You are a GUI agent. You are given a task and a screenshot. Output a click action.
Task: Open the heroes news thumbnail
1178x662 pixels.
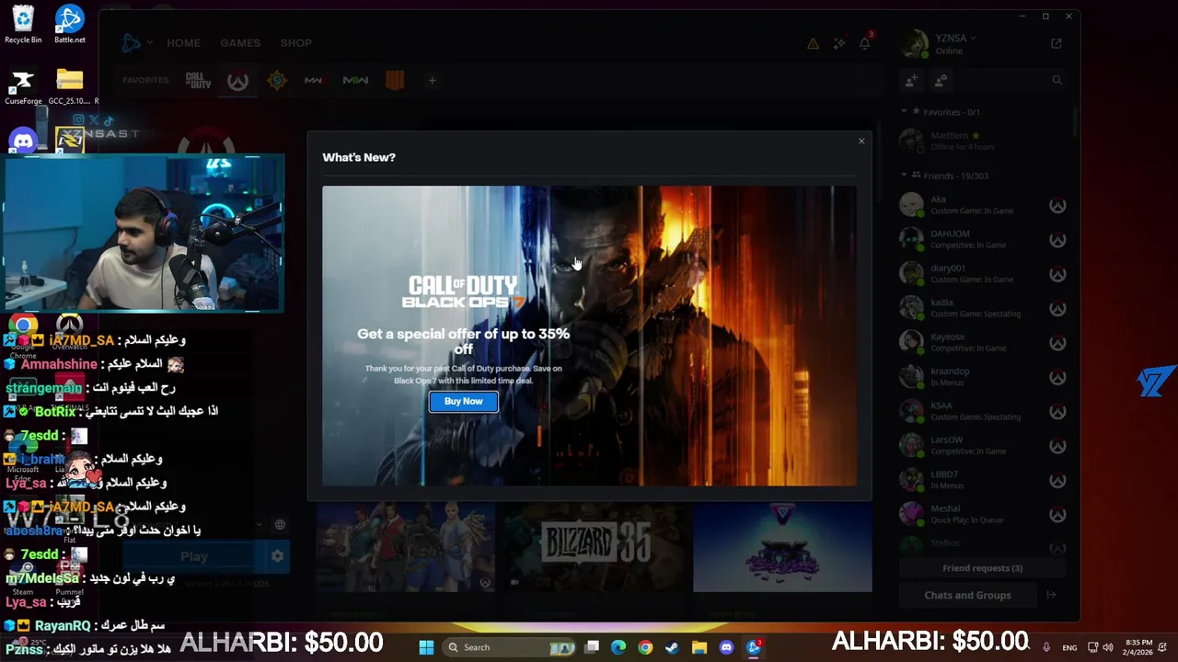406,546
